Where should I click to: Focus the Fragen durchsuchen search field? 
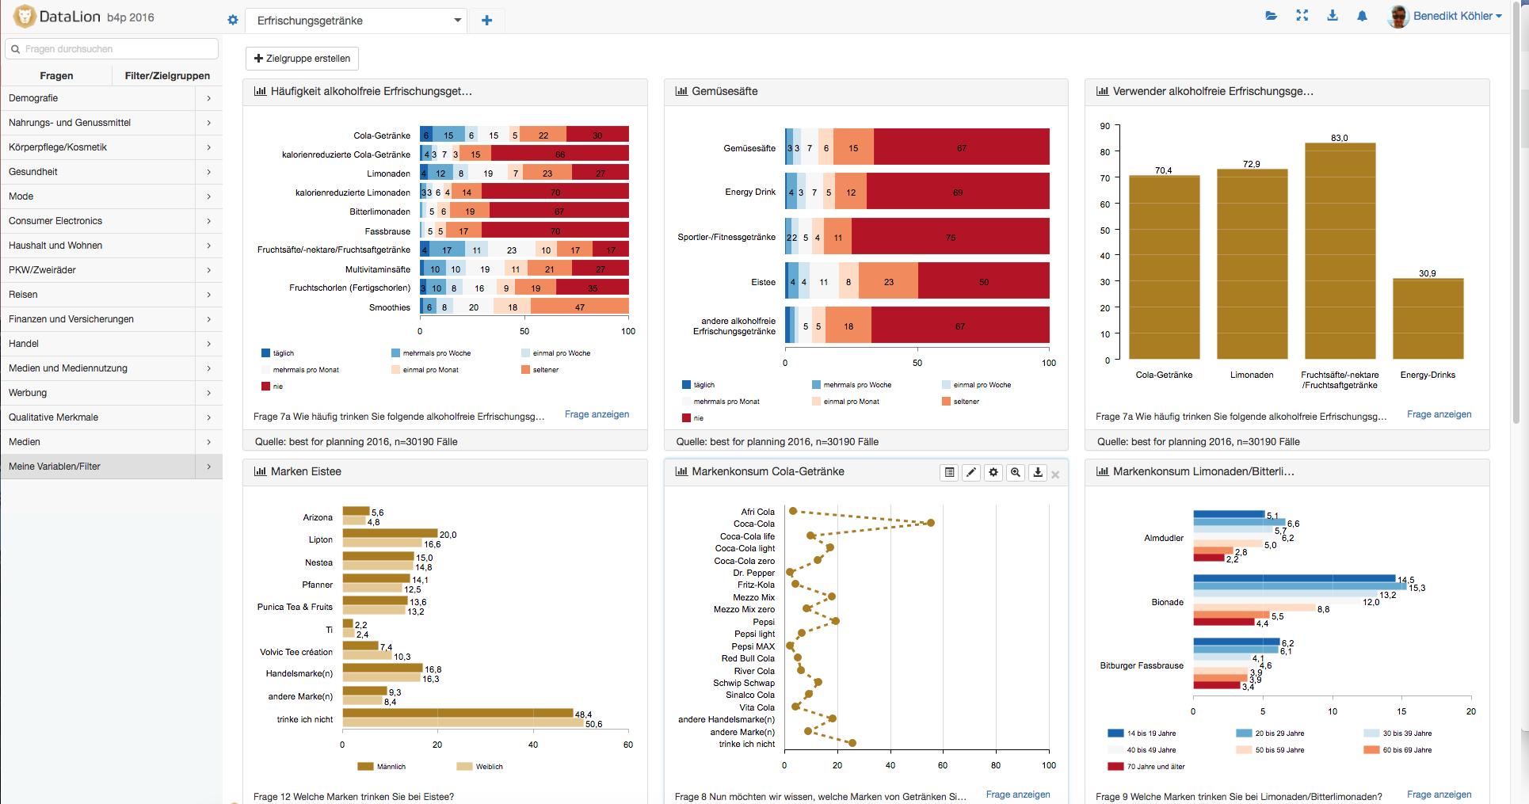coord(112,49)
